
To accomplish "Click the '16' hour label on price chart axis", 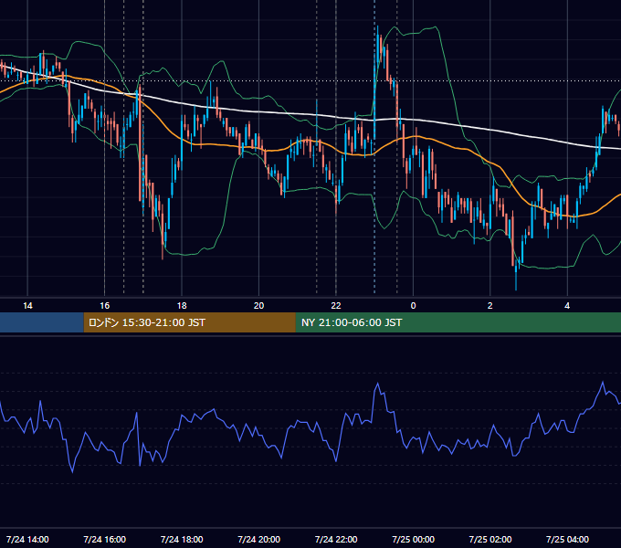I will (x=104, y=306).
